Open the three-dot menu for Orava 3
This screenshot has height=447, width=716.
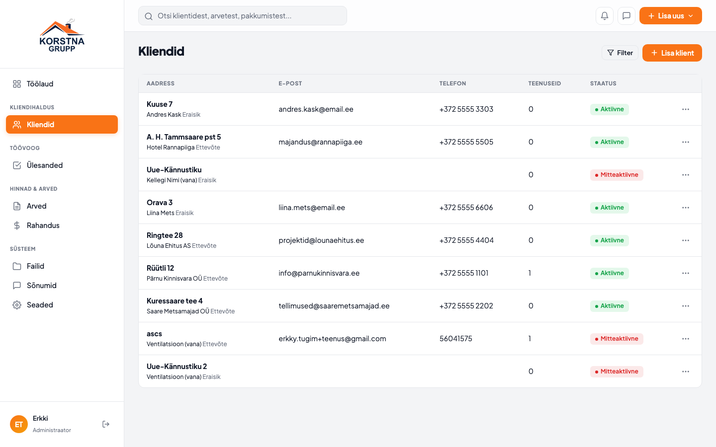pyautogui.click(x=686, y=208)
